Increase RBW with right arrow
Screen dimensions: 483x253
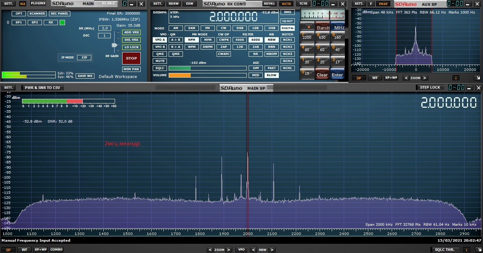[x=272, y=250]
